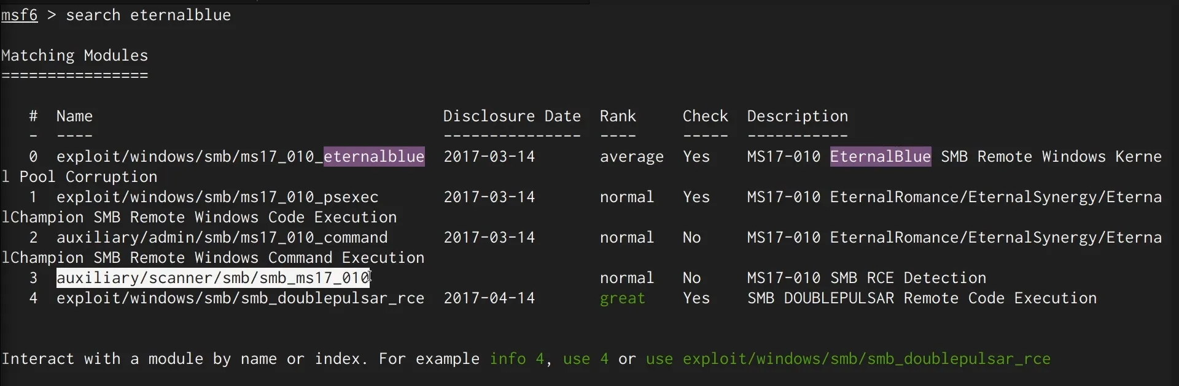Click the index number 3 in module list

coord(33,278)
